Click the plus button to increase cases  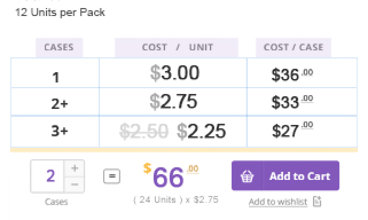(x=75, y=168)
